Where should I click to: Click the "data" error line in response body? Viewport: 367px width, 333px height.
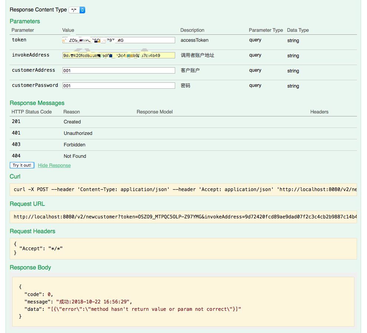coord(133,309)
